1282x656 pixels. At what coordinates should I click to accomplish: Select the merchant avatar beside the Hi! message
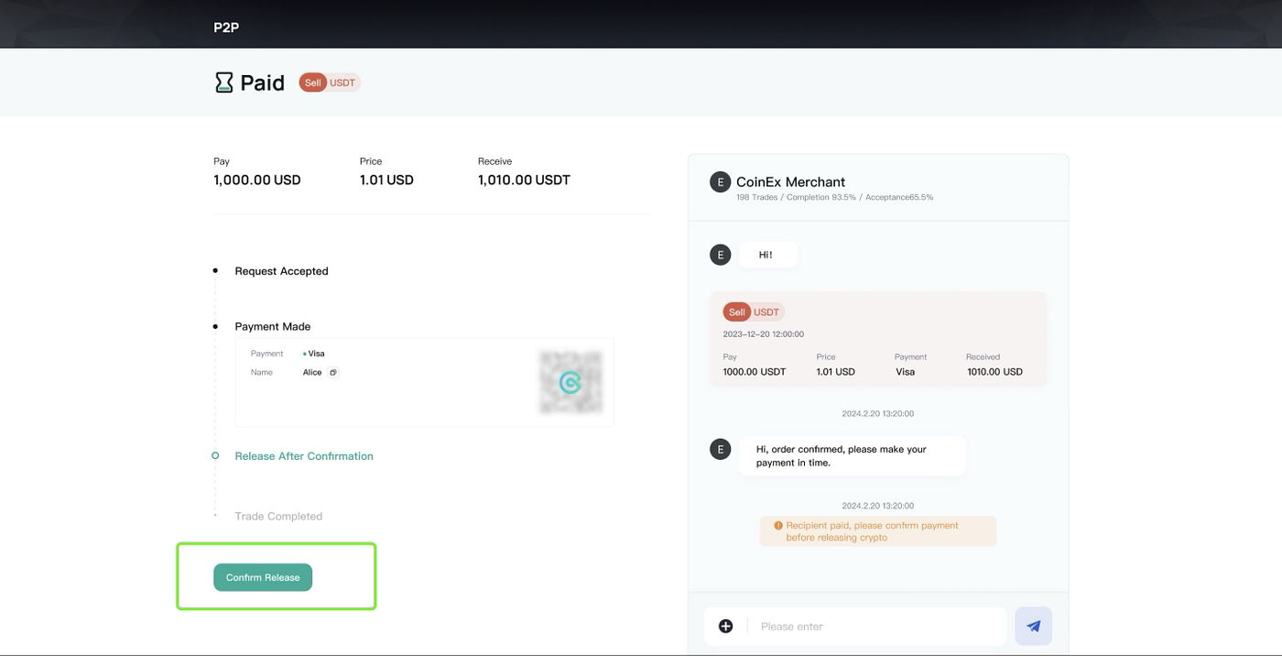pos(719,254)
